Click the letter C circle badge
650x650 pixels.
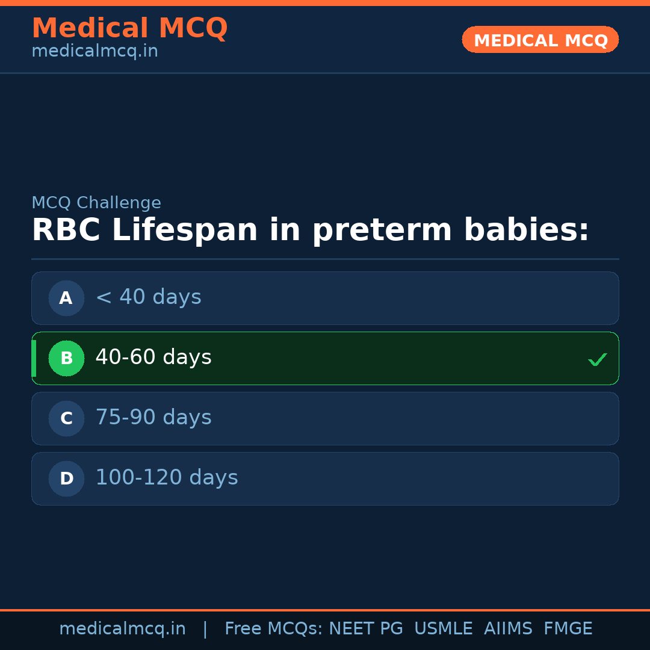coord(66,418)
